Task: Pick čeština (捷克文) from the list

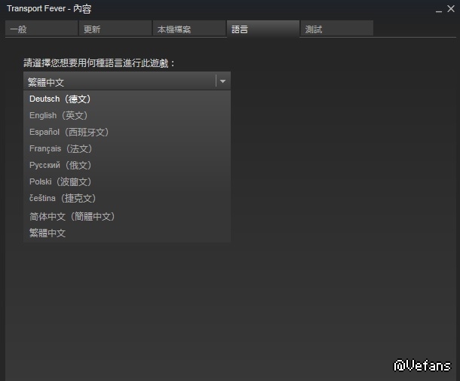Action: coord(127,198)
